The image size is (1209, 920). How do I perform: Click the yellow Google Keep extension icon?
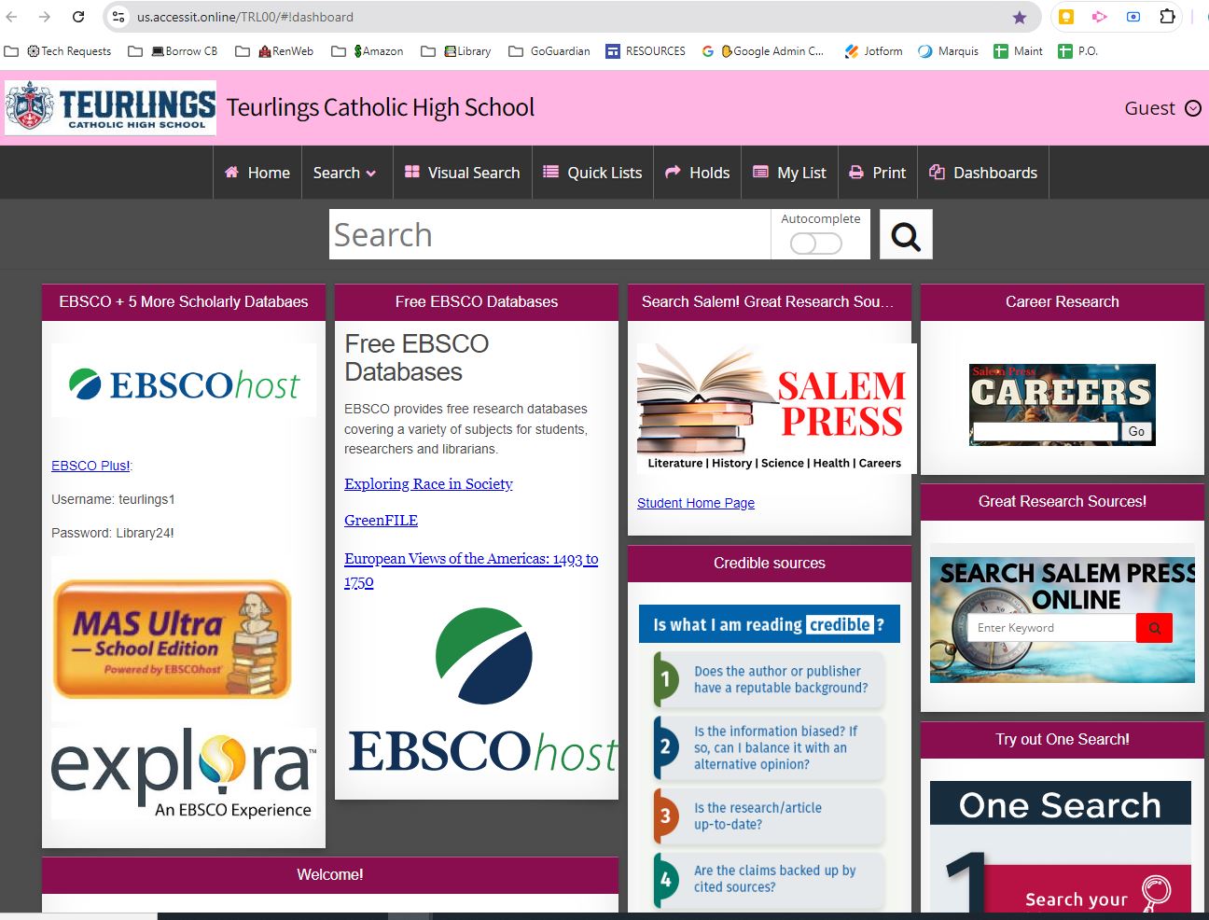(1066, 17)
